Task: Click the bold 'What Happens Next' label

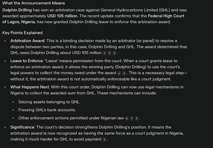Action: pos(30,87)
